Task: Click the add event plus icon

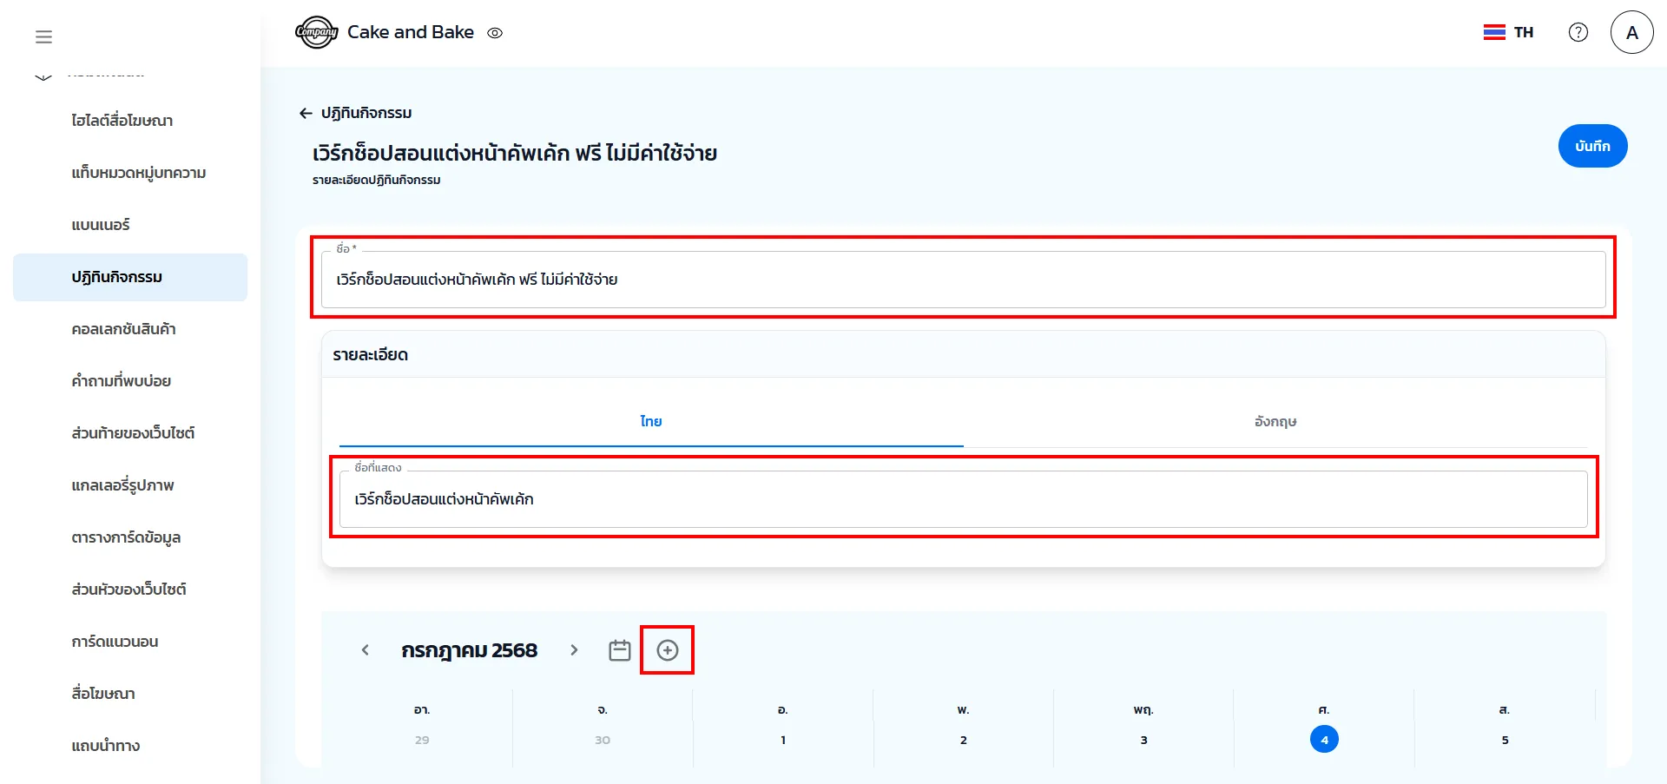Action: tap(667, 650)
